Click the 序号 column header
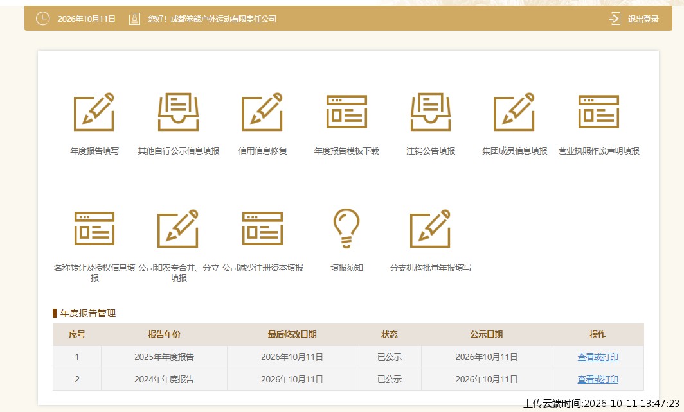Image resolution: width=684 pixels, height=412 pixels. [x=77, y=334]
